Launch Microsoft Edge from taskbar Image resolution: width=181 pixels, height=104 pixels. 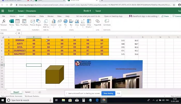pos(97,100)
